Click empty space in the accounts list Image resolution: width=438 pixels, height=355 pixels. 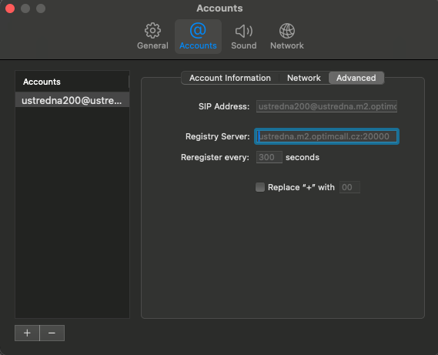[x=72, y=213]
